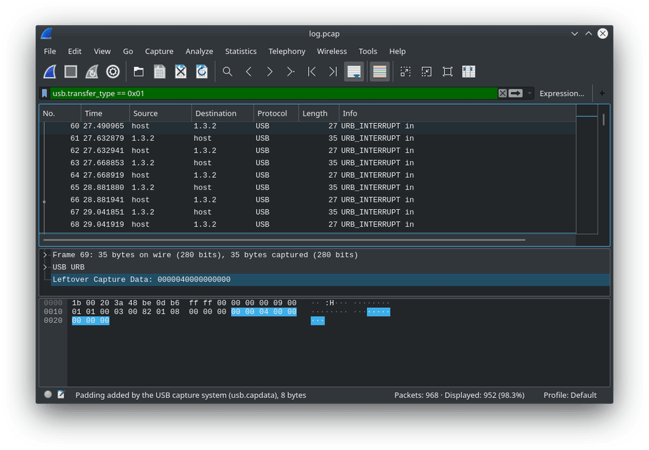This screenshot has width=649, height=450.
Task: Open capture file properties icon
Action: pyautogui.click(x=61, y=395)
